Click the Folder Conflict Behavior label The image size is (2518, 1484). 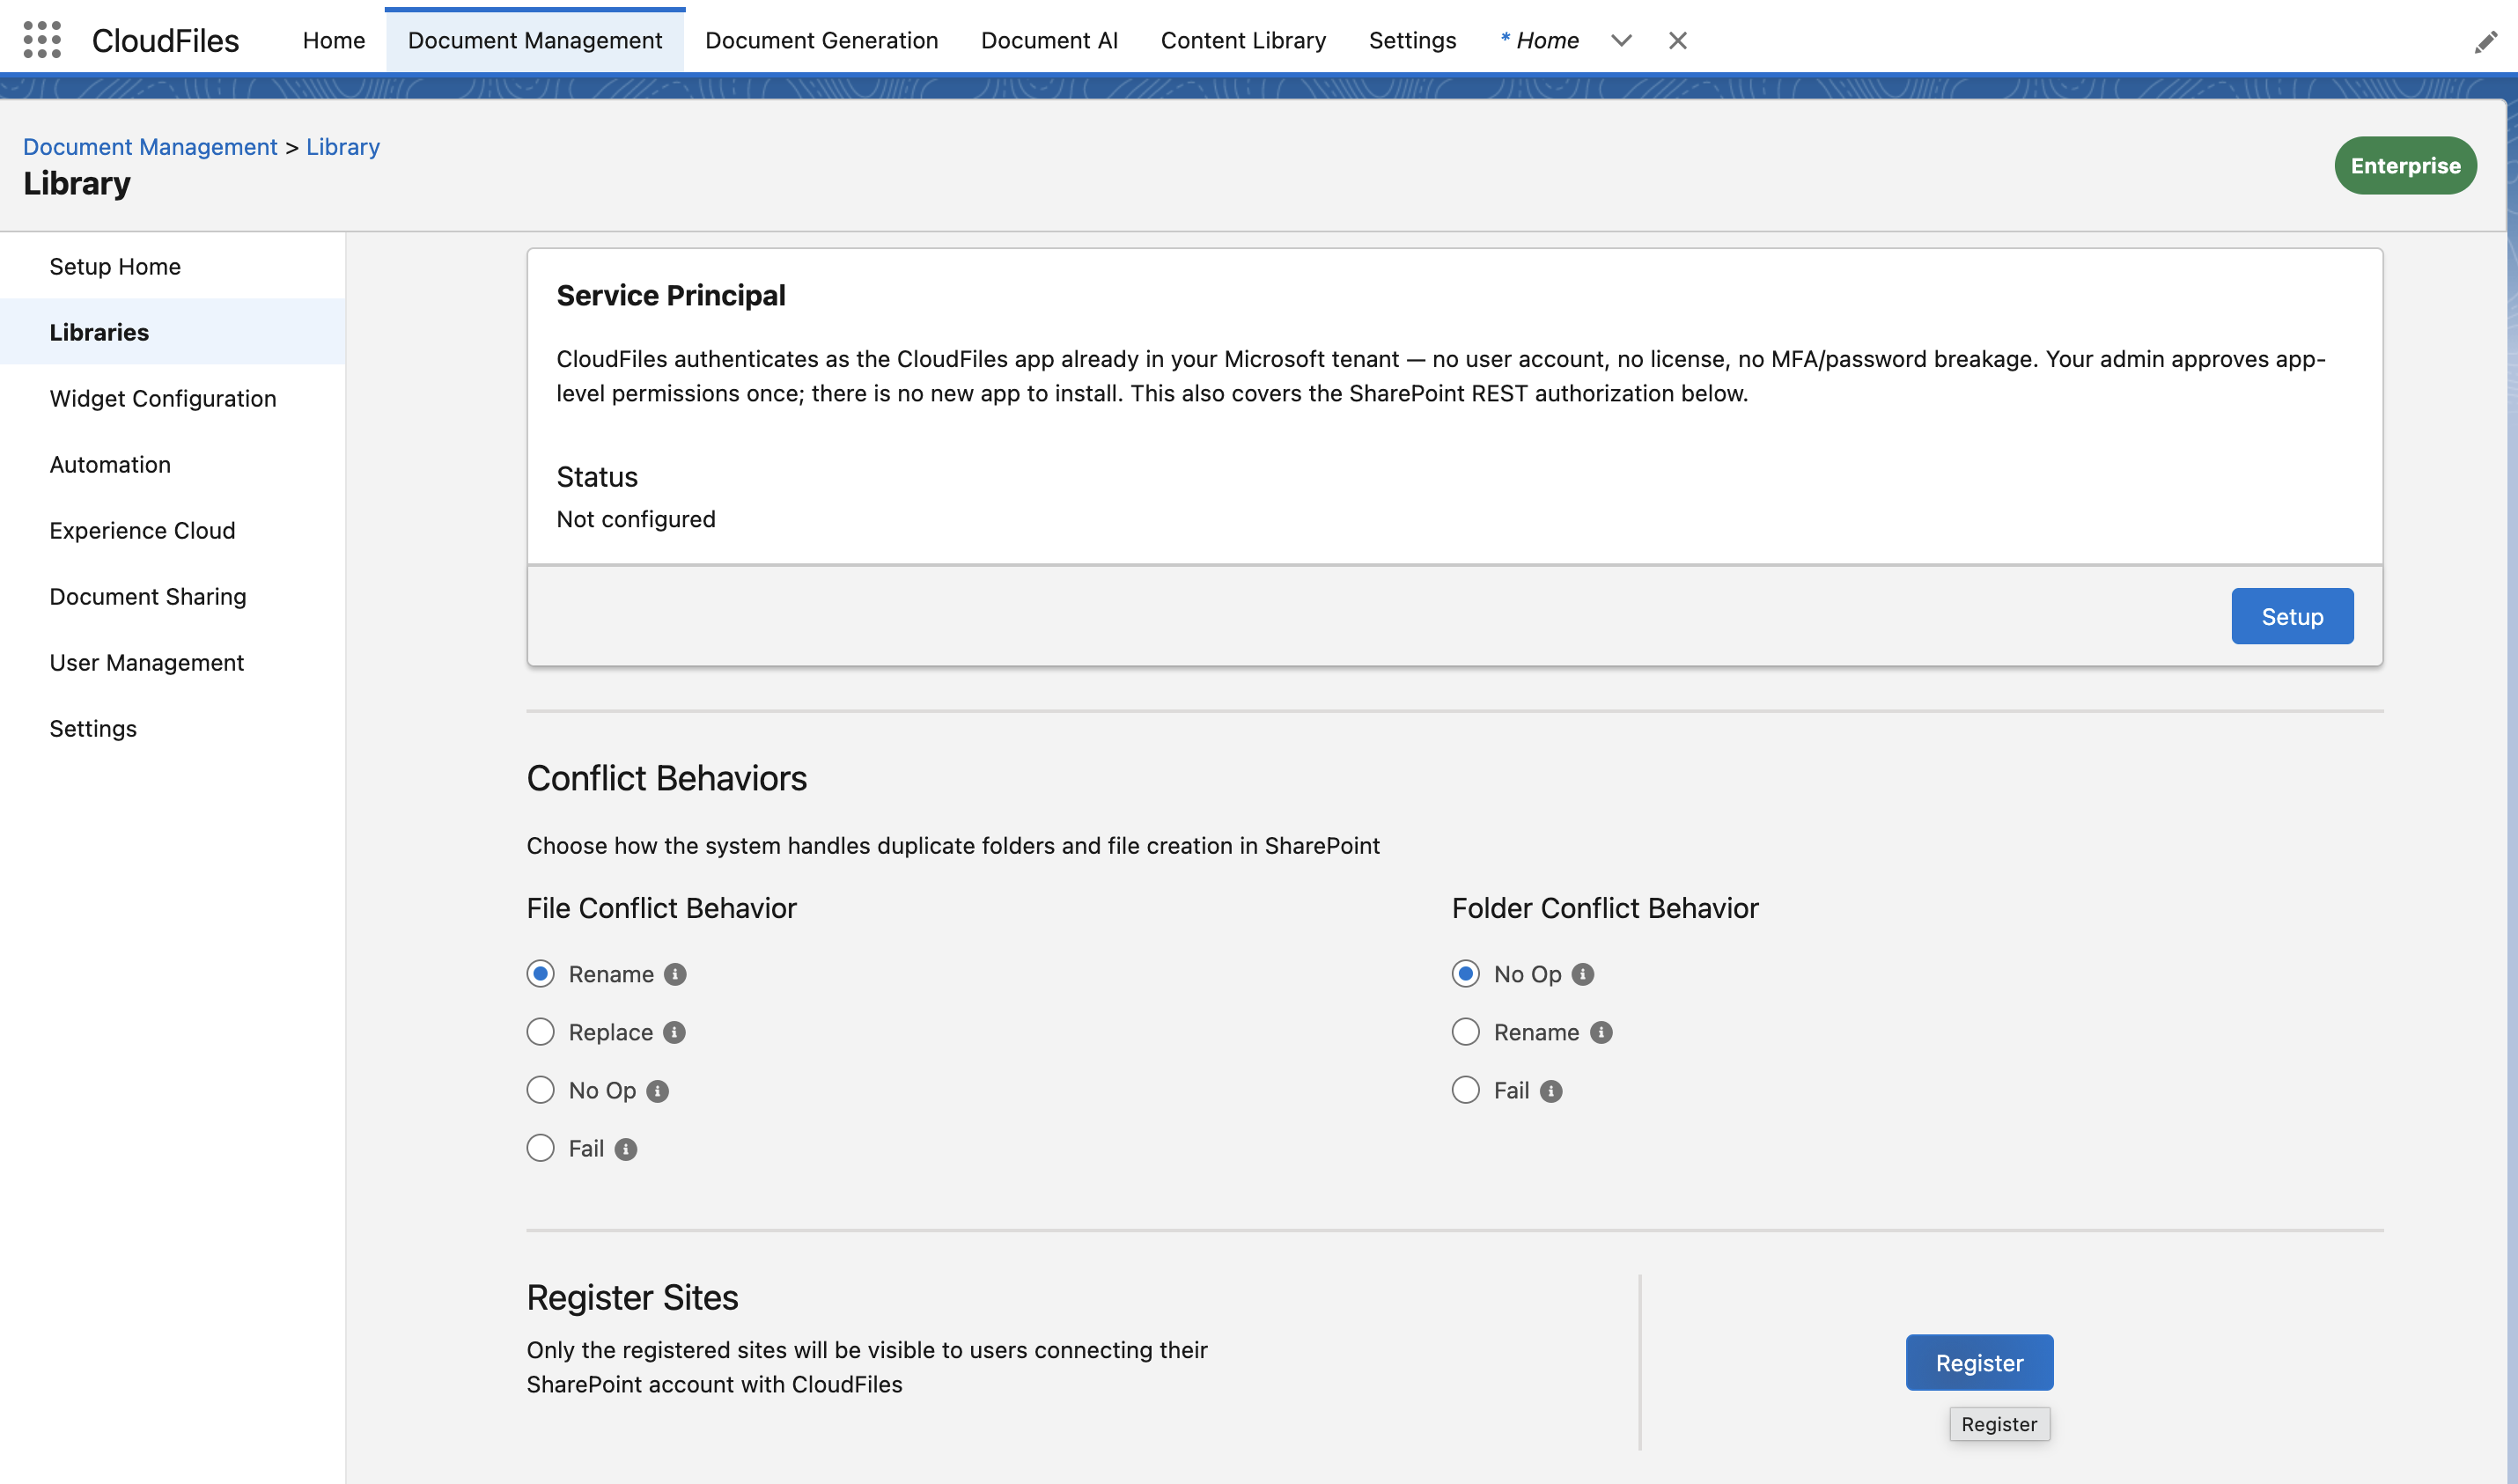[1604, 908]
